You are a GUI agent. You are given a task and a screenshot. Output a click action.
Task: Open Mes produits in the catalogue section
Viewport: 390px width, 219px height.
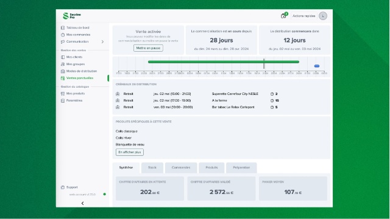[x=76, y=94]
